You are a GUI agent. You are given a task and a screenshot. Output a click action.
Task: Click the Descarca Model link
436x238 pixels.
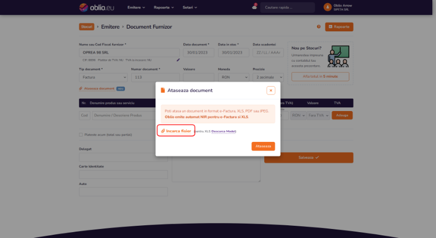pyautogui.click(x=223, y=131)
